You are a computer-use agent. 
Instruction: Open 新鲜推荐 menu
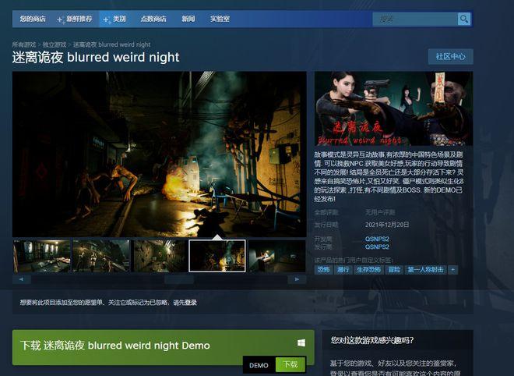pos(79,19)
